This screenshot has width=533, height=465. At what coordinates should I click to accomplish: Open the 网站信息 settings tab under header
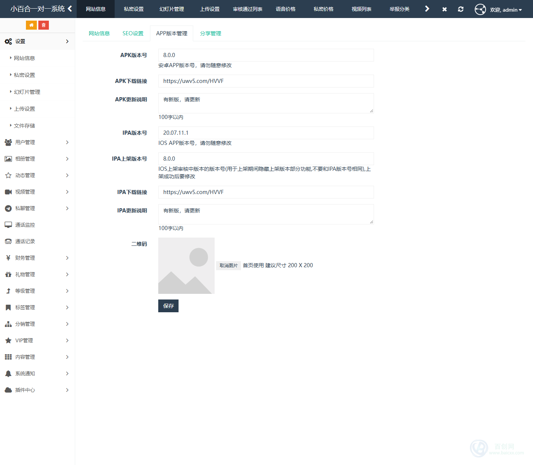[99, 33]
